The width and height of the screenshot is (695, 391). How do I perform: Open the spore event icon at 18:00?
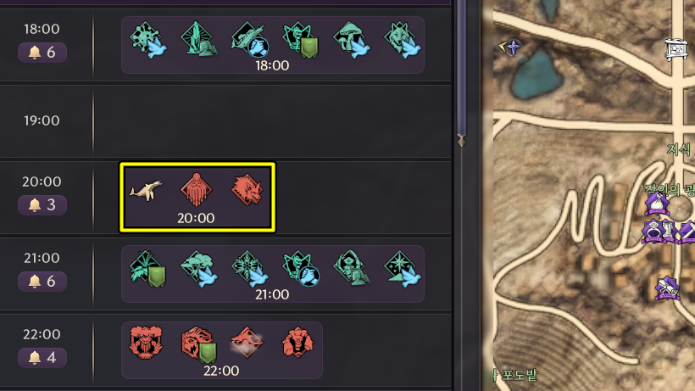pos(148,40)
